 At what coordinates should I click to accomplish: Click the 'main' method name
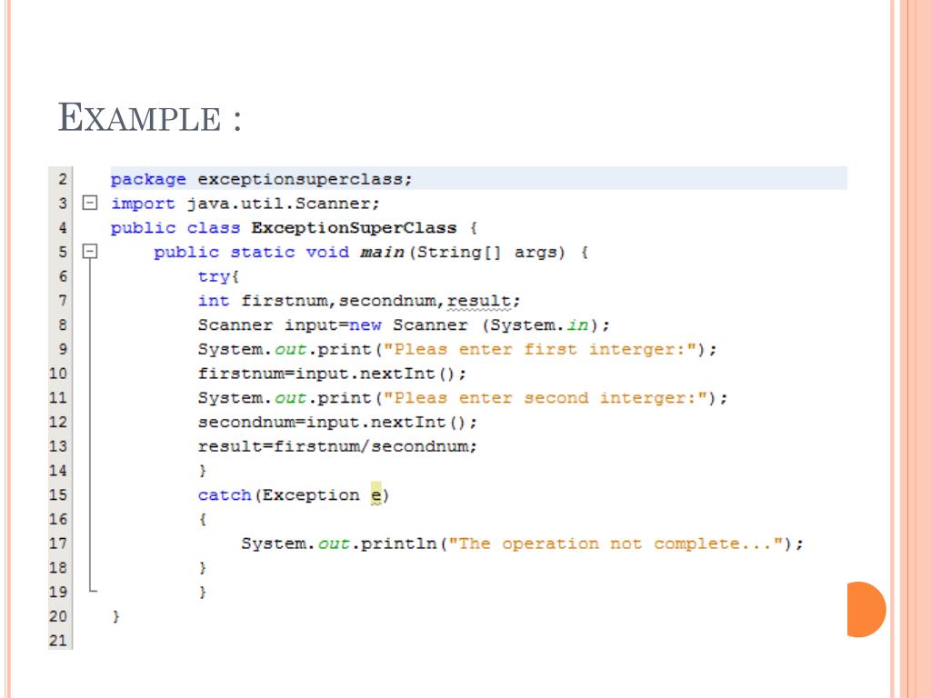(382, 253)
